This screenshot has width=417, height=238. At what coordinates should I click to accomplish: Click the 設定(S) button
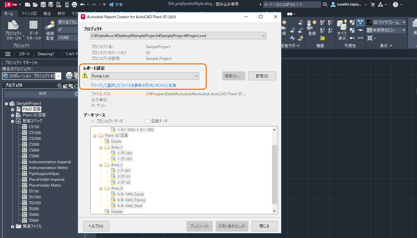pyautogui.click(x=262, y=76)
